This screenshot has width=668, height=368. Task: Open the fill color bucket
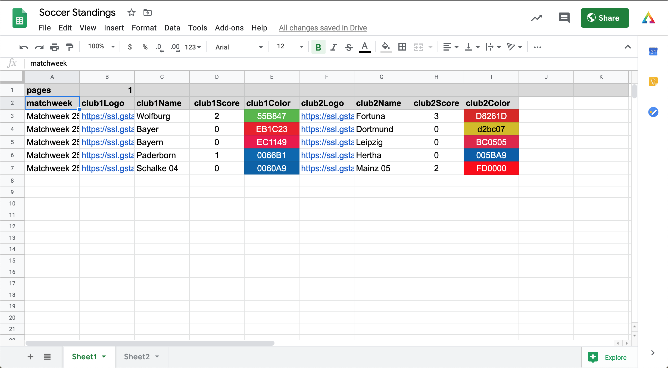(x=386, y=47)
